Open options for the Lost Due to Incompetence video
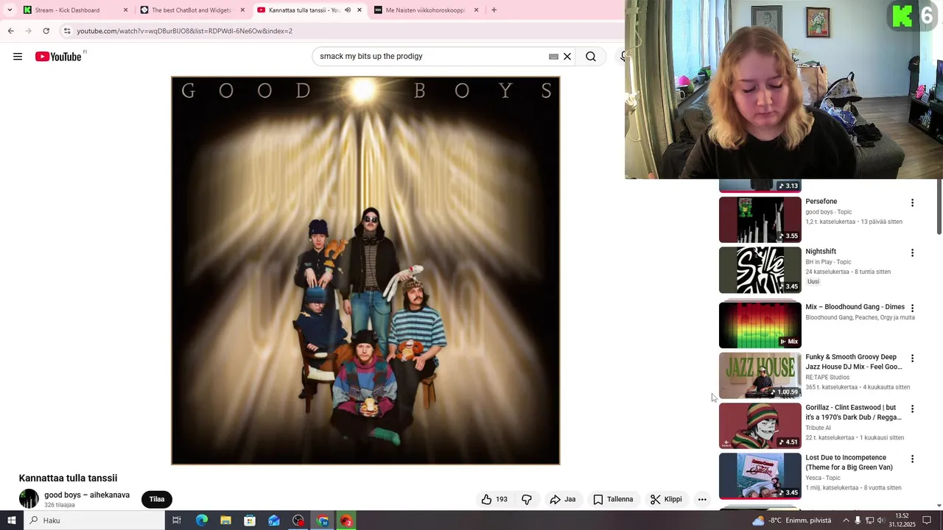 (912, 459)
